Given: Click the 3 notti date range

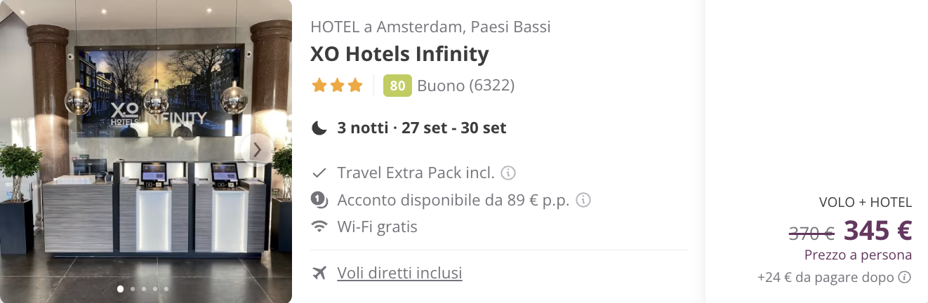Looking at the screenshot, I should (x=421, y=128).
